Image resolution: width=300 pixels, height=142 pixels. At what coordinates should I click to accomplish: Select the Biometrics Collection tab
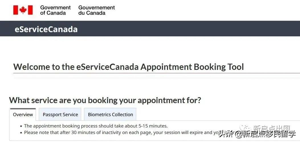(x=110, y=114)
